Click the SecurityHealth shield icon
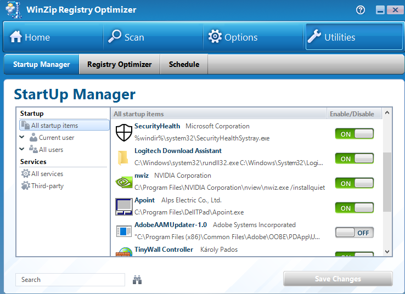The width and height of the screenshot is (405, 294). click(123, 132)
